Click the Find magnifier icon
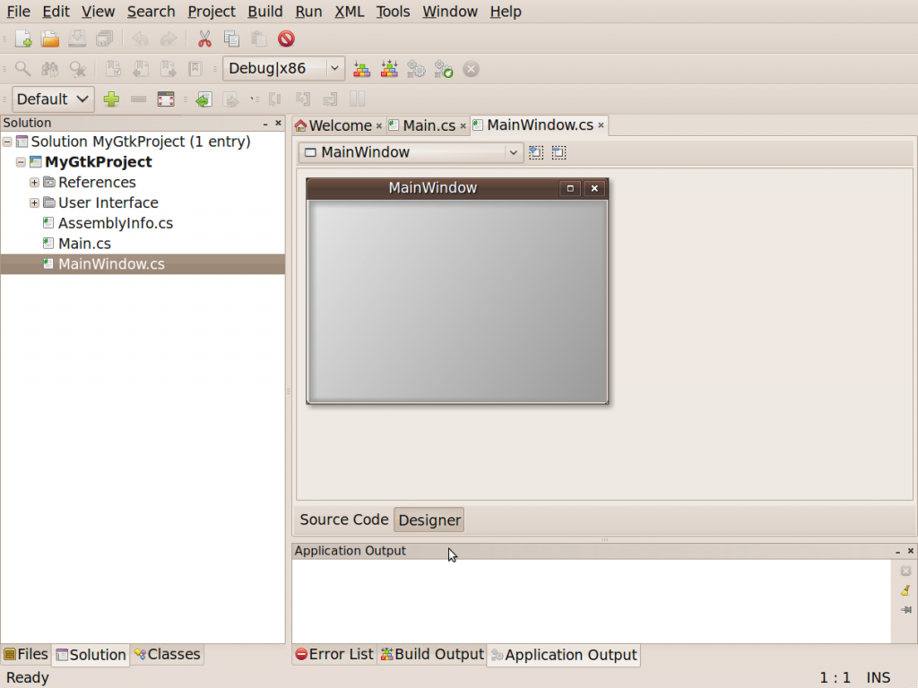Viewport: 918px width, 688px height. 22,69
